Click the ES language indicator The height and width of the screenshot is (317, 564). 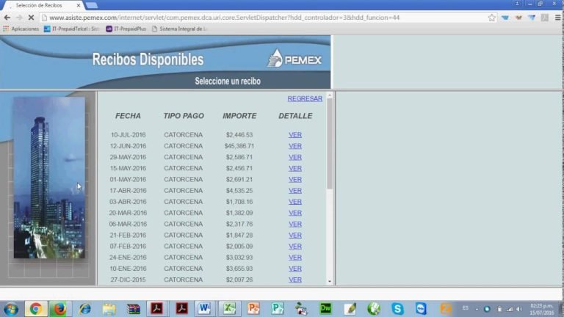point(465,308)
